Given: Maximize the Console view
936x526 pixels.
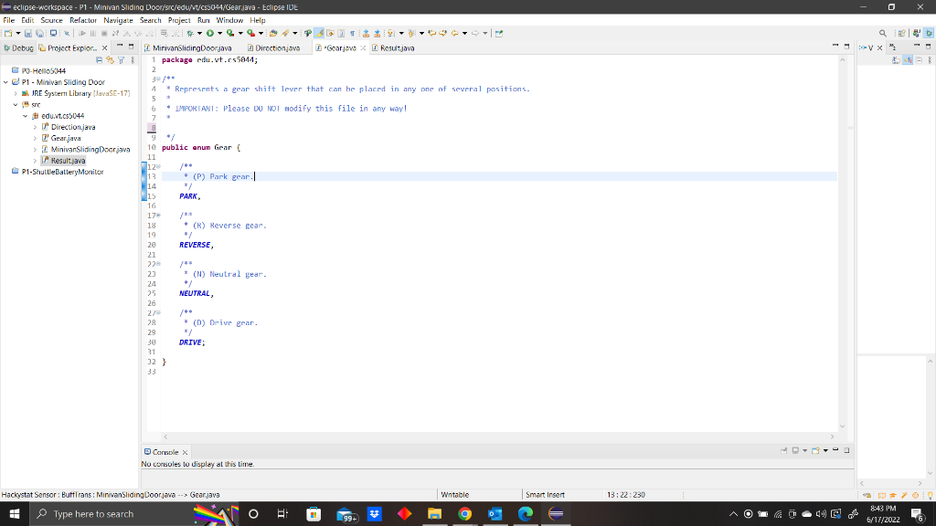Looking at the screenshot, I should [x=846, y=449].
